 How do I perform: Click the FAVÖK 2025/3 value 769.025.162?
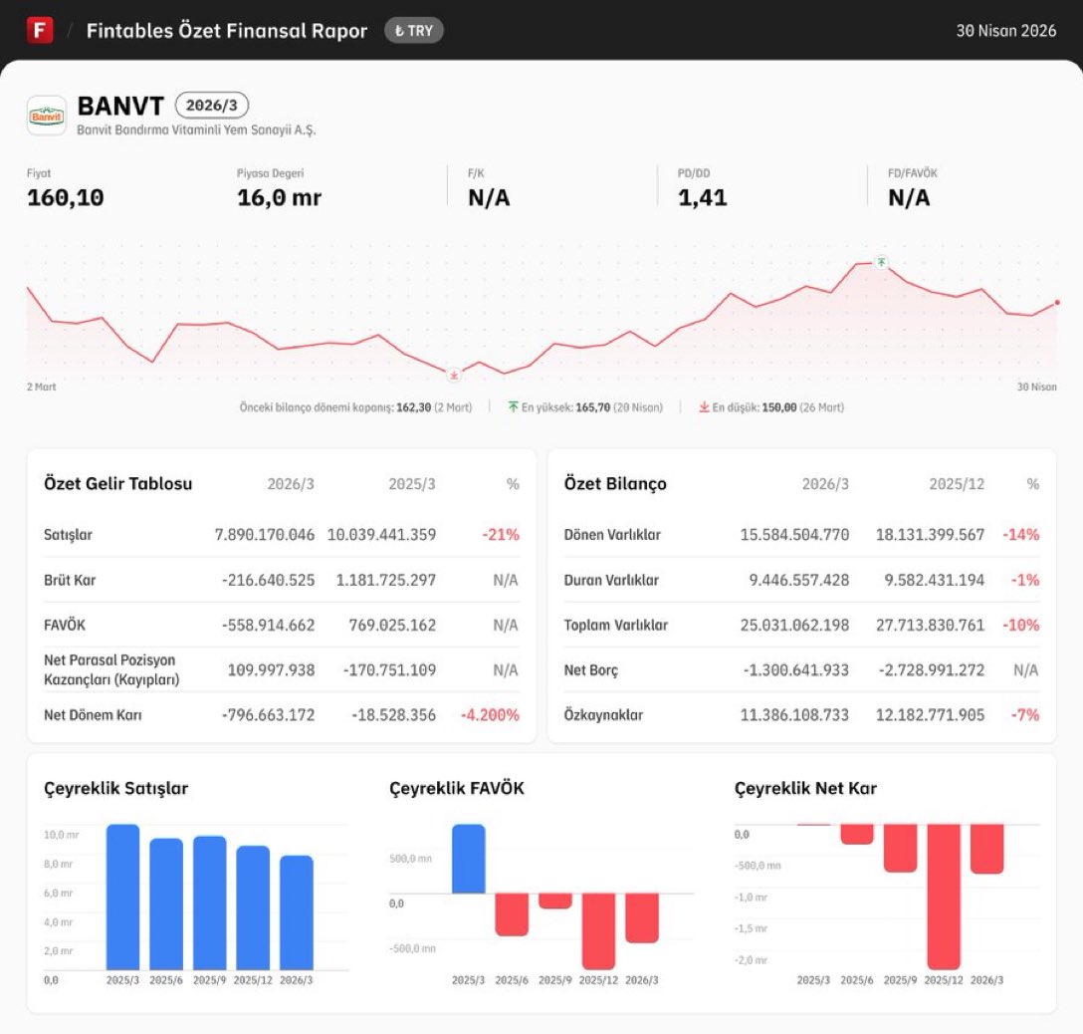coord(392,625)
